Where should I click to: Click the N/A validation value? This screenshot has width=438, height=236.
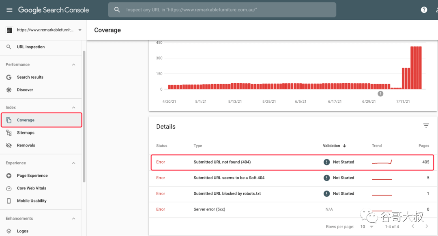pos(329,210)
